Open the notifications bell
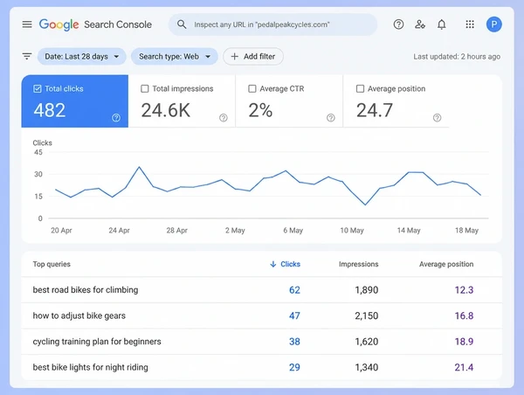The width and height of the screenshot is (524, 395). coord(441,24)
